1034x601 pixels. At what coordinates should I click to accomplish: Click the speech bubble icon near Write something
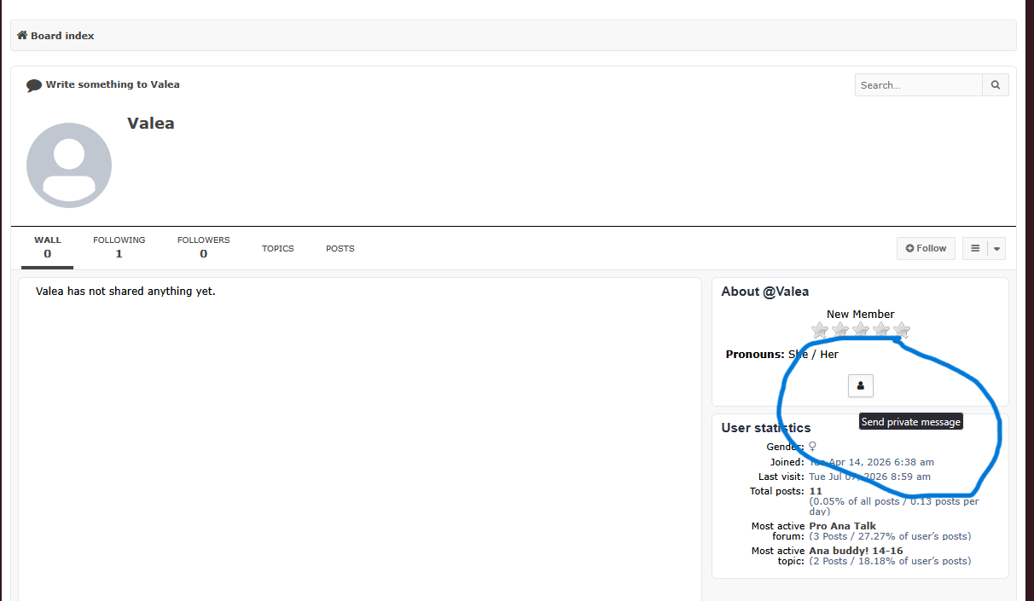34,85
